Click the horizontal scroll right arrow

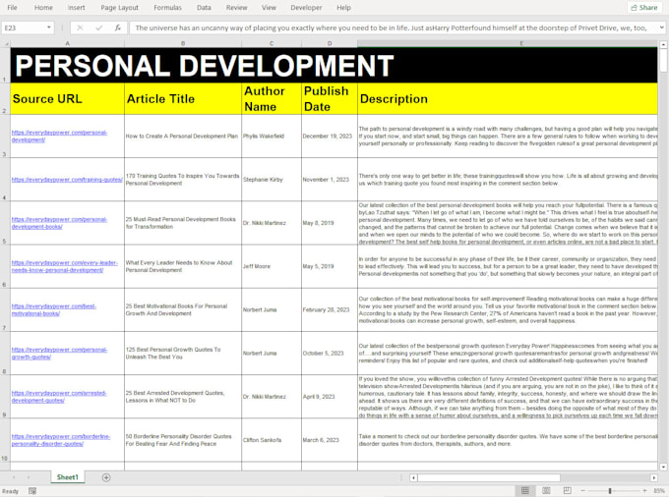coord(653,477)
